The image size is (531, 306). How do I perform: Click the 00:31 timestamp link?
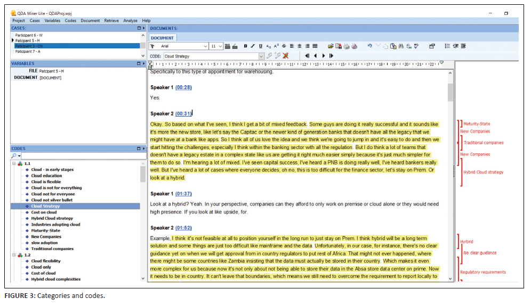pos(183,113)
